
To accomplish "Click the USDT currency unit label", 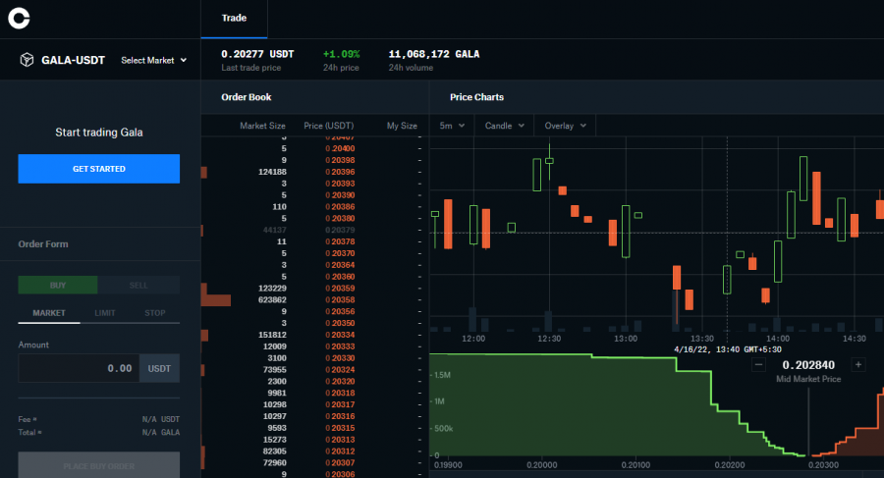I will 159,368.
